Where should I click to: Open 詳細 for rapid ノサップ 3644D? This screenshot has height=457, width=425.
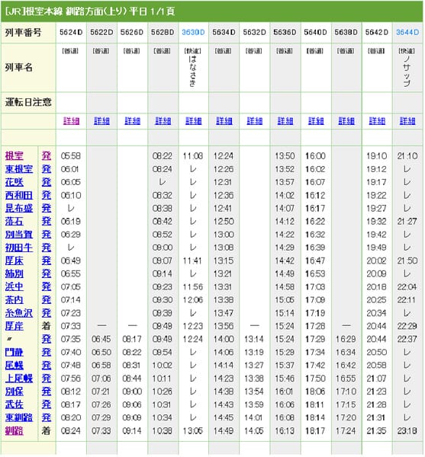[x=407, y=121]
